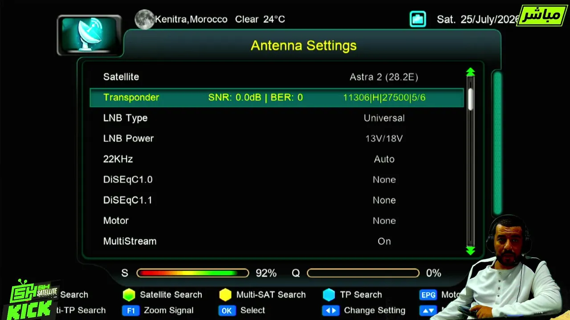The image size is (570, 320).
Task: Click the 'Zoom Signal' label
Action: click(168, 311)
